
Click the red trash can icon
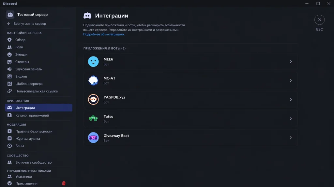click(64, 183)
